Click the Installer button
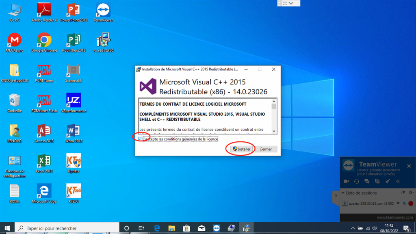416x234 pixels. pos(241,149)
